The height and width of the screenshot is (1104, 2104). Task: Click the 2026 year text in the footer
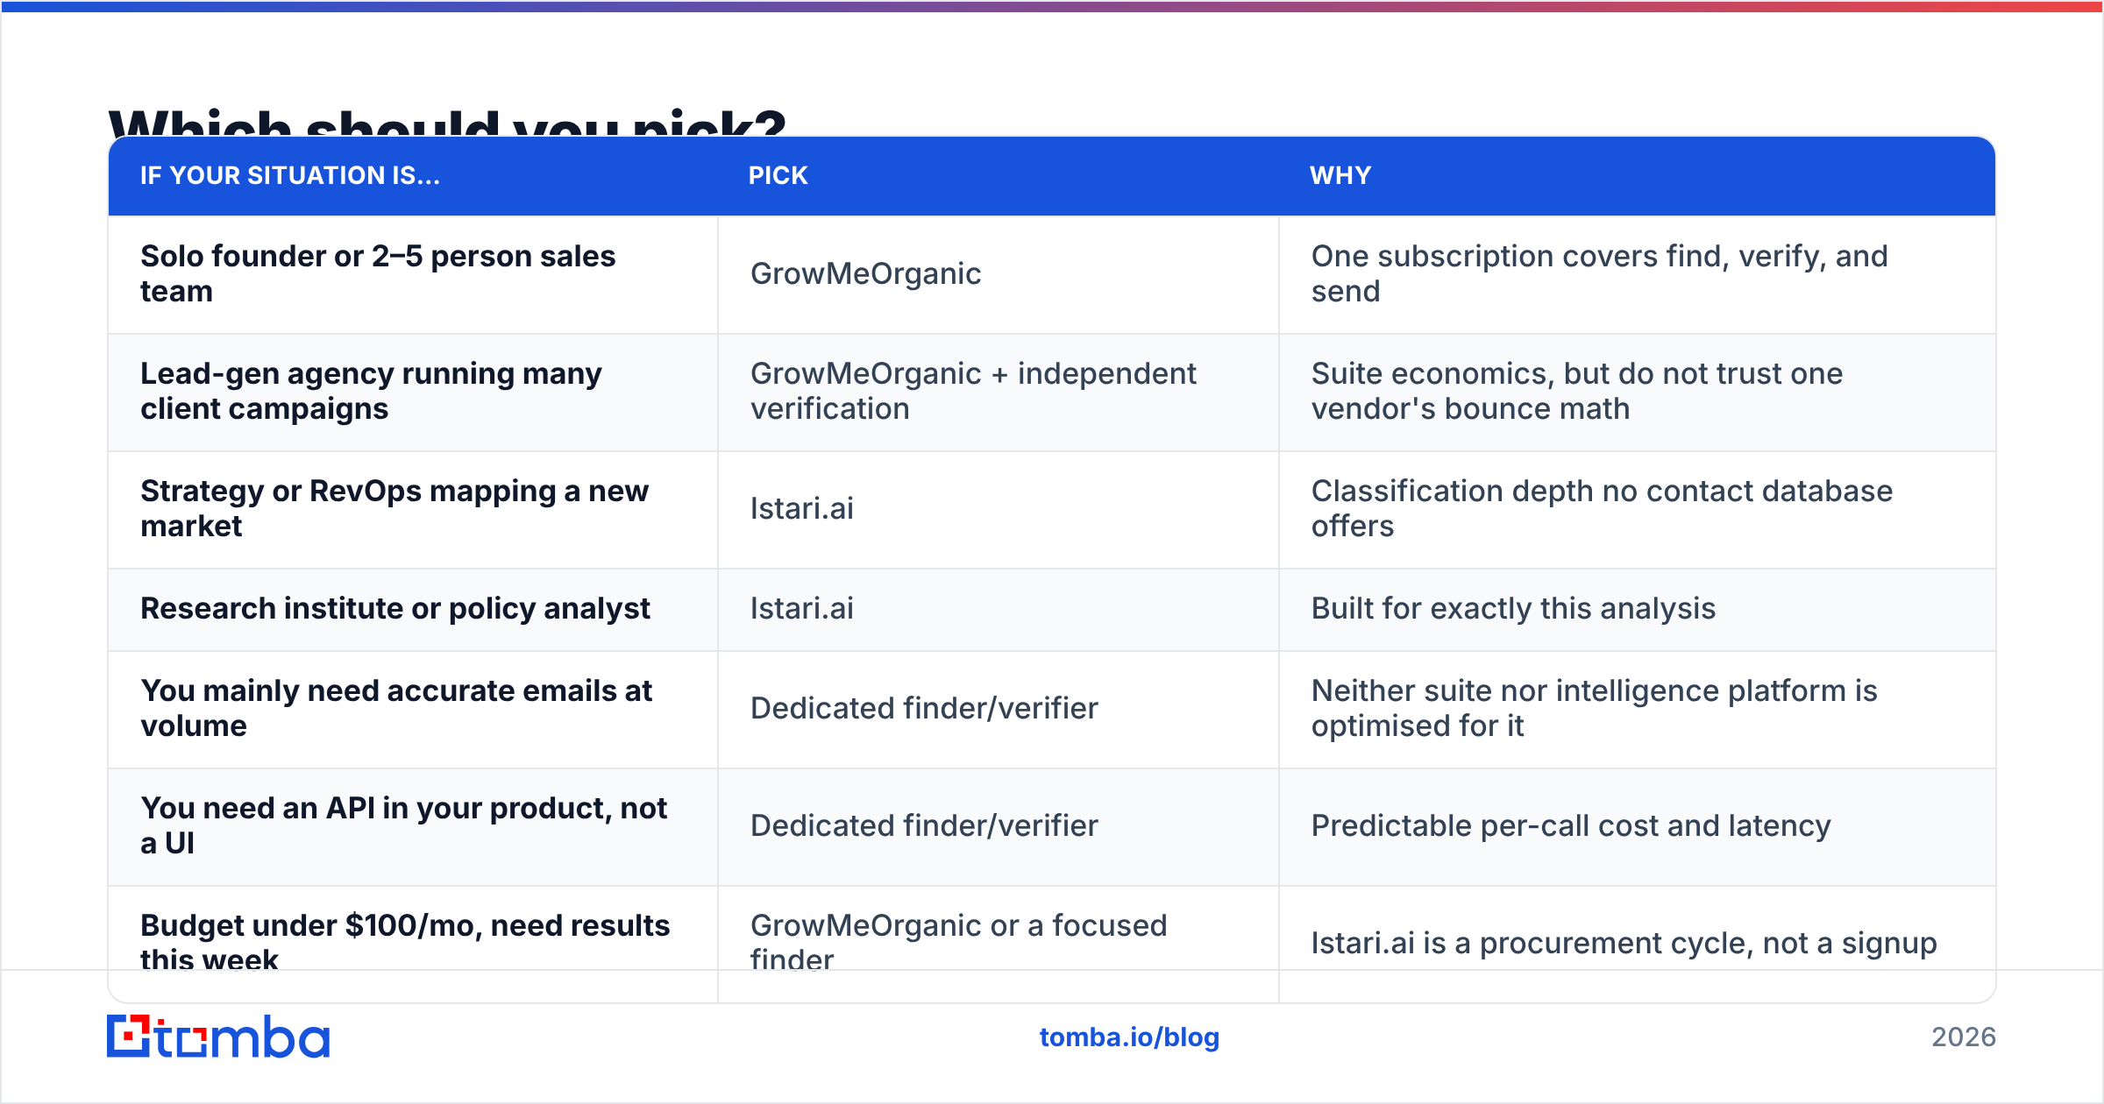1964,1037
